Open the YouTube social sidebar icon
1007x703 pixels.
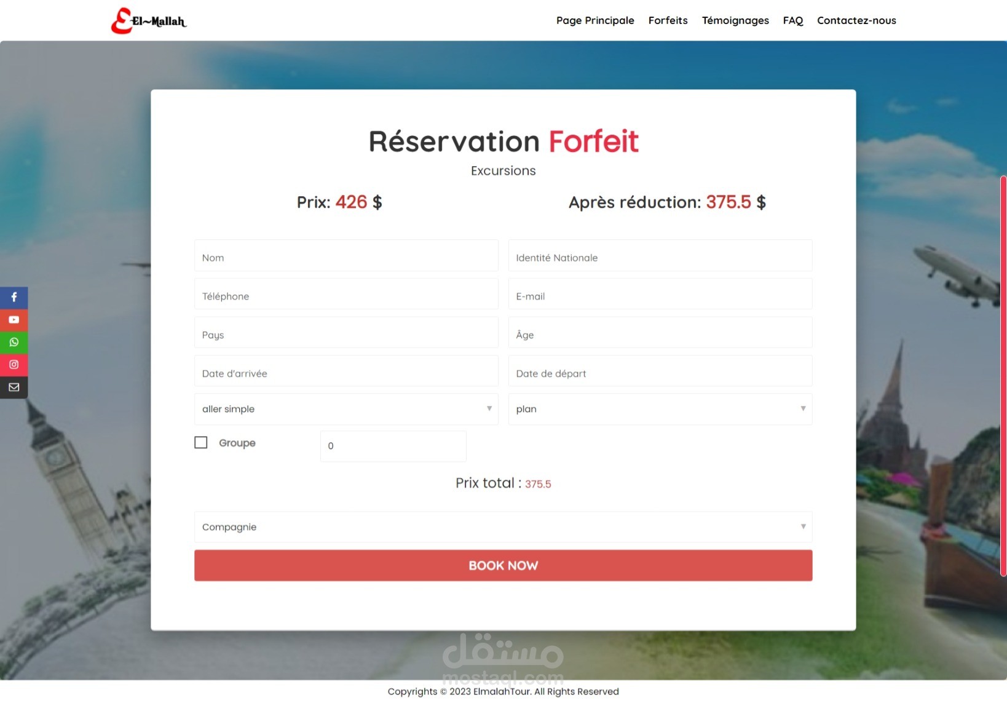click(14, 320)
